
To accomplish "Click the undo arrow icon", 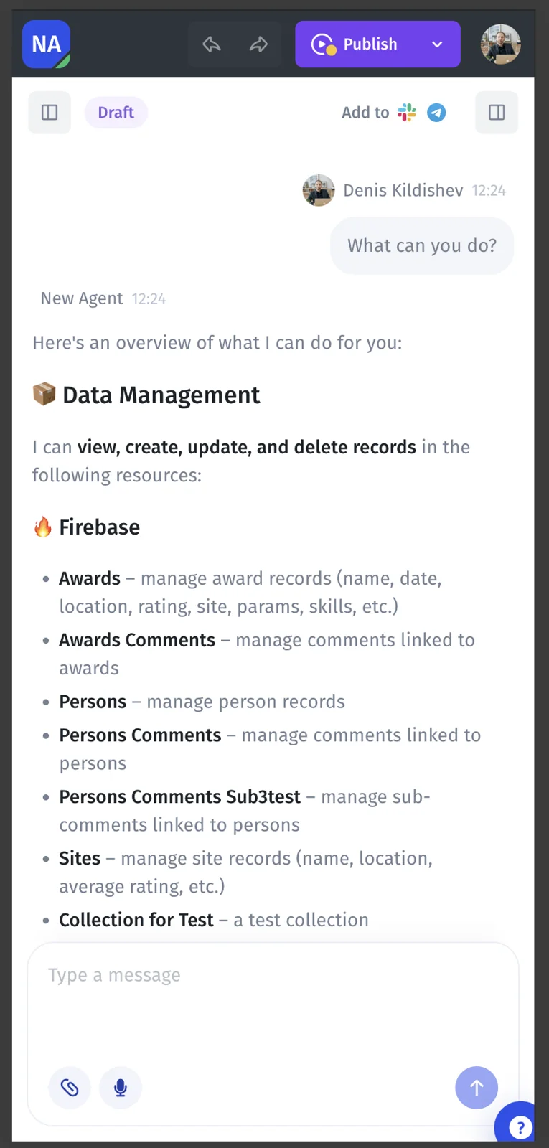I will point(212,44).
